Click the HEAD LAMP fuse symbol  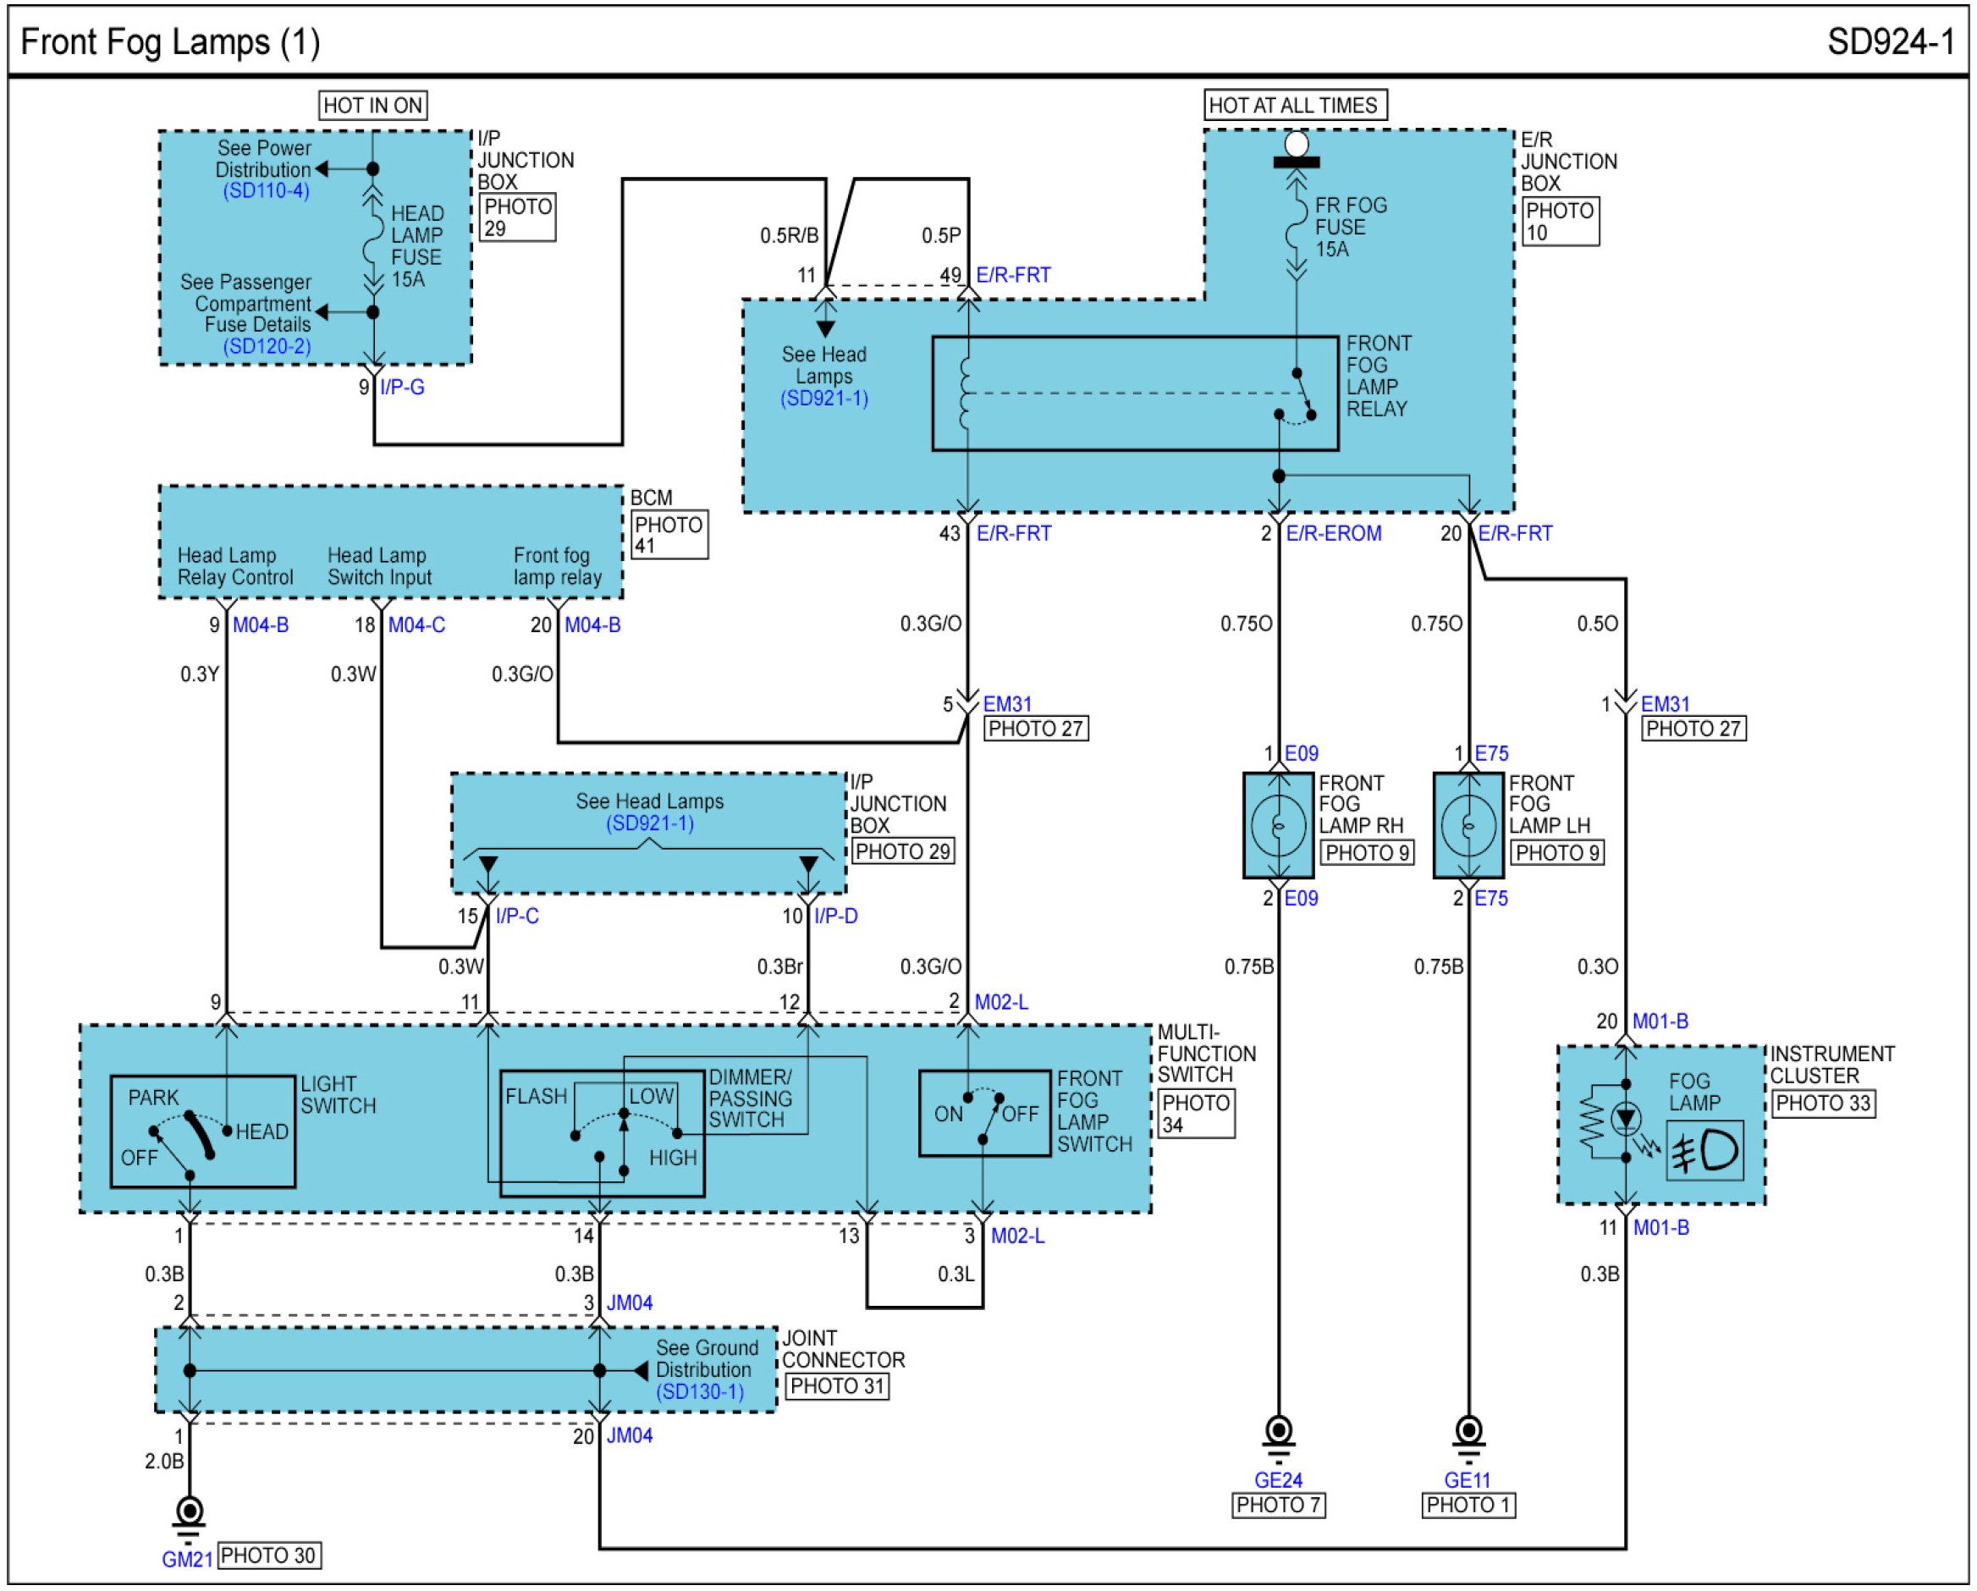click(372, 240)
